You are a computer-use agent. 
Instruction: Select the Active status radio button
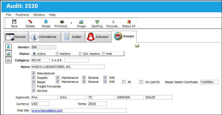click(34, 54)
